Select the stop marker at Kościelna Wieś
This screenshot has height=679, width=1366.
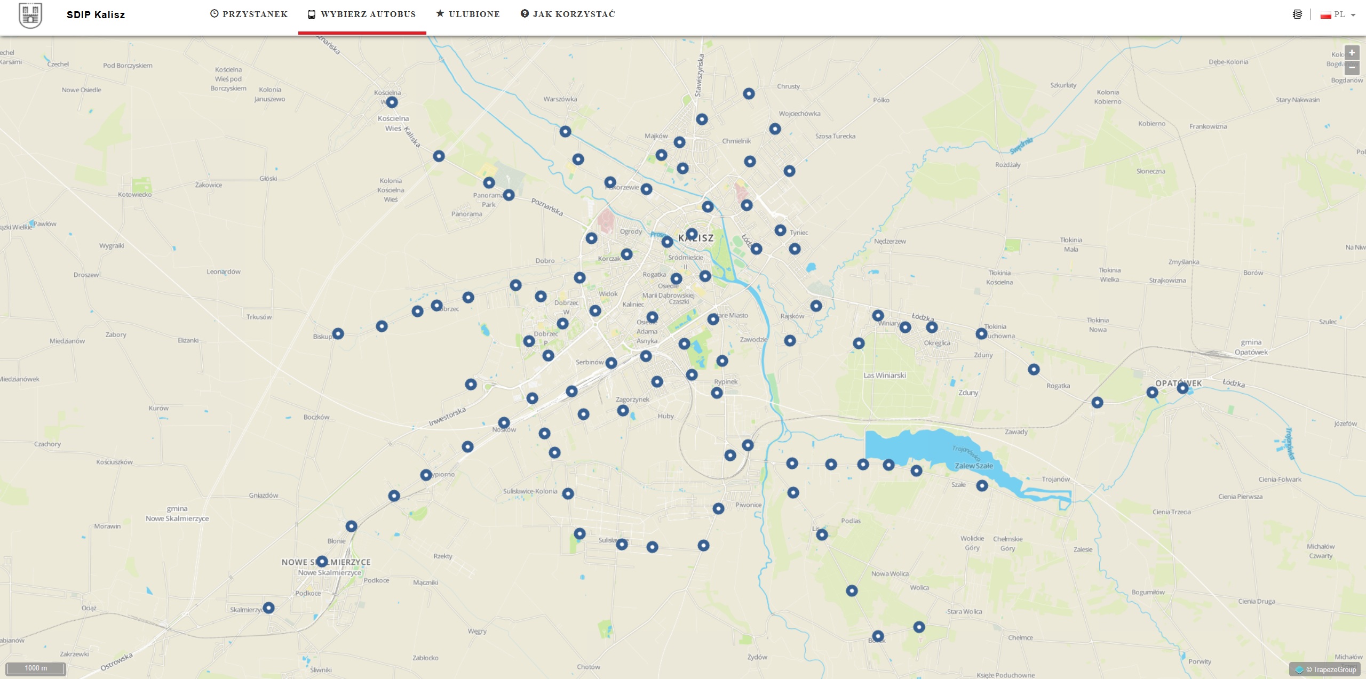(x=392, y=102)
